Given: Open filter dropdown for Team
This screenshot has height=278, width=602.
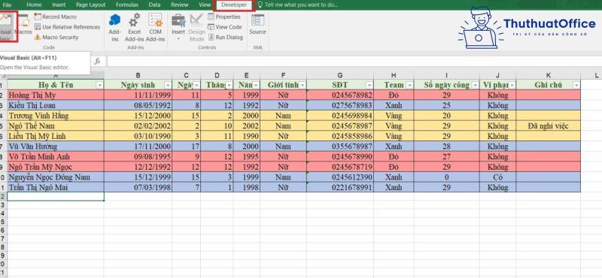Looking at the screenshot, I should pos(409,85).
